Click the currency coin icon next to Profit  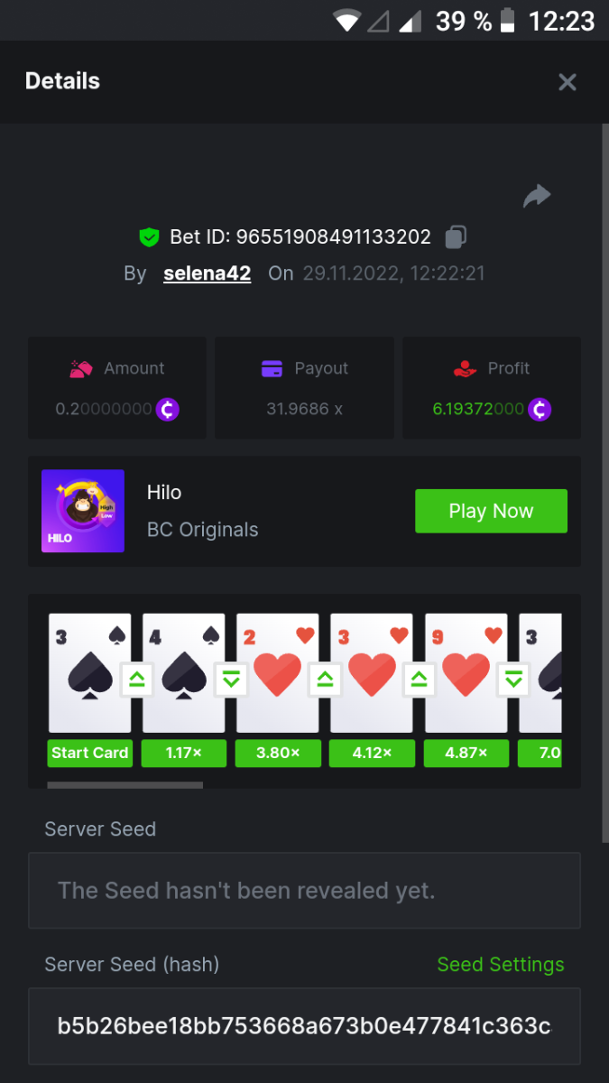[x=540, y=409]
